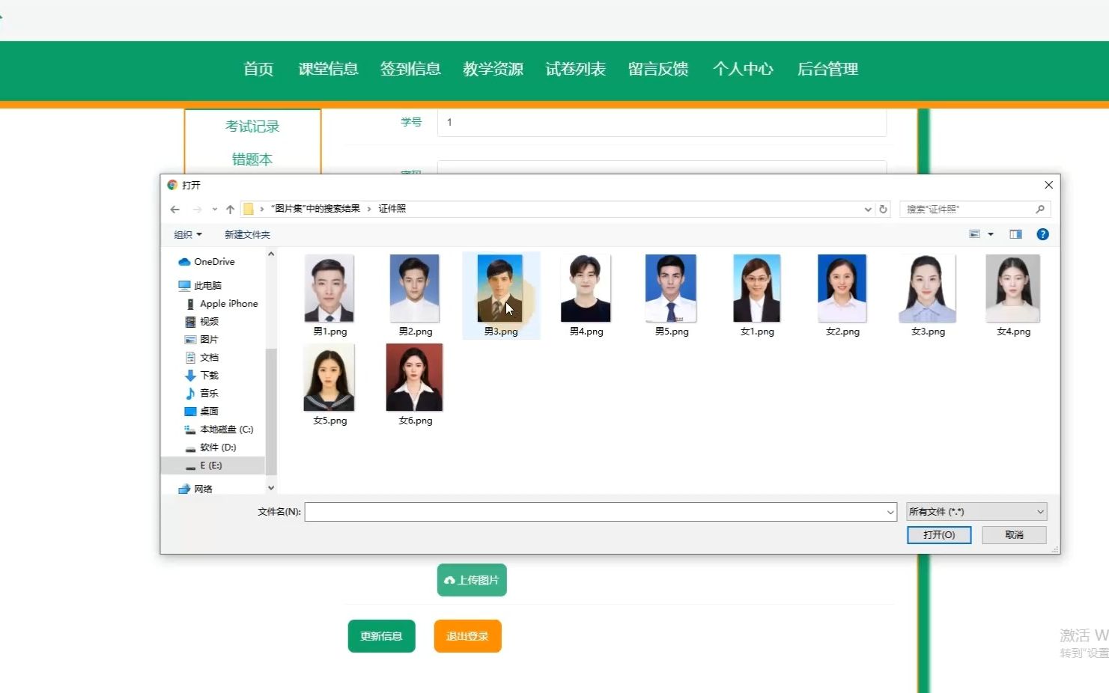
Task: Open the 个人中心 menu item
Action: [x=742, y=69]
